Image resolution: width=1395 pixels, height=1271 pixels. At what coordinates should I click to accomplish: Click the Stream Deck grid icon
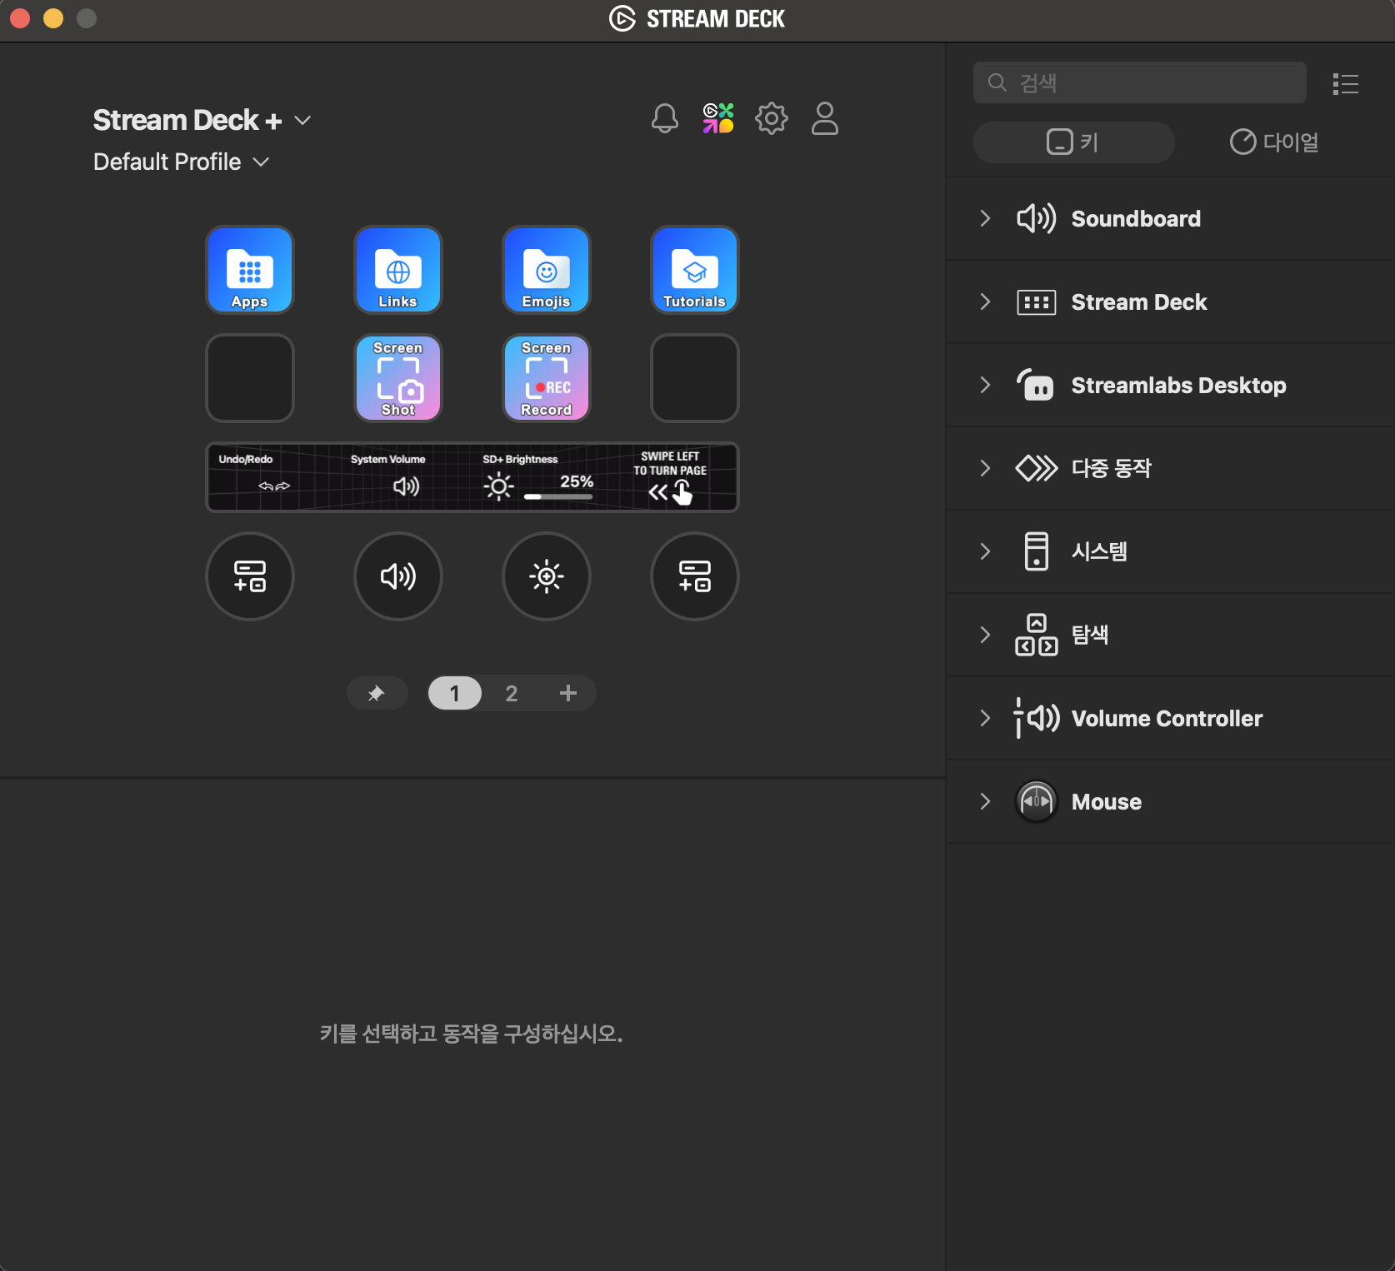pos(1037,302)
